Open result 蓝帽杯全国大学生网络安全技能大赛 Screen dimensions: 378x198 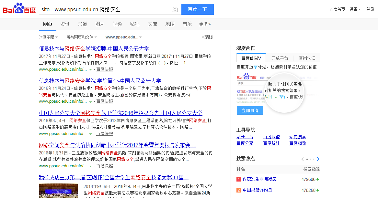tap(114, 177)
